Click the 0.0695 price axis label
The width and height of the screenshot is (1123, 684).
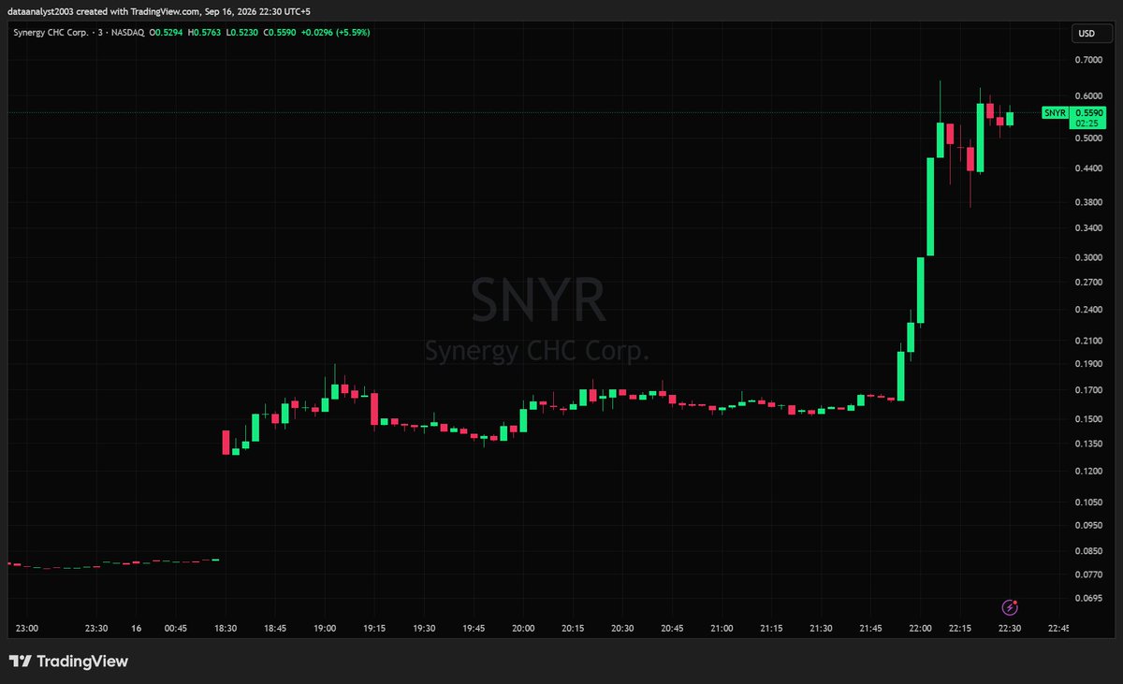tap(1088, 598)
